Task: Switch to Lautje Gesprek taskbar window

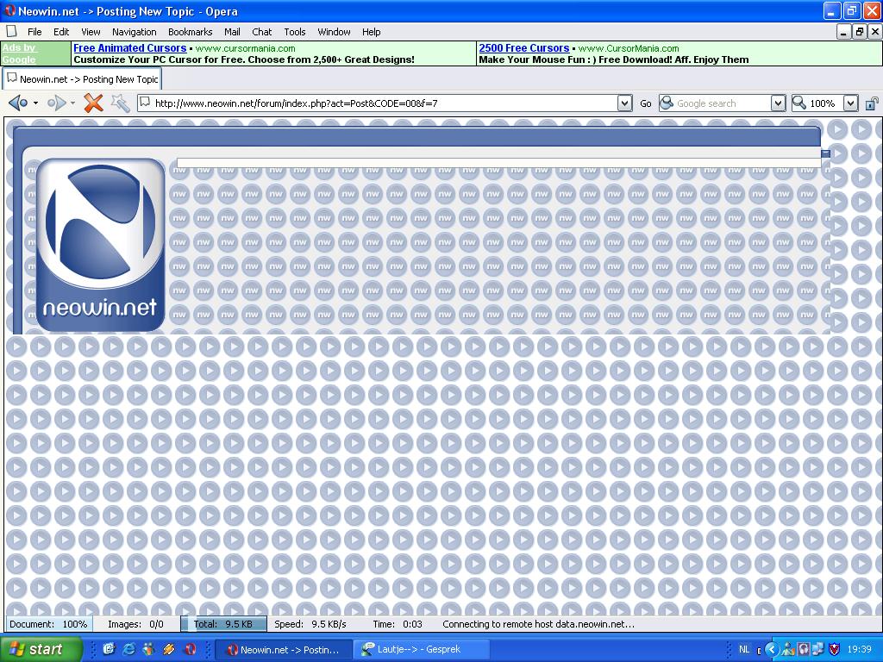Action: coord(421,650)
